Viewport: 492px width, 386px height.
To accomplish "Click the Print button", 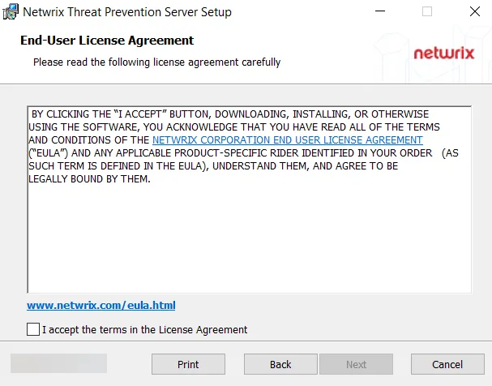I will pos(188,364).
